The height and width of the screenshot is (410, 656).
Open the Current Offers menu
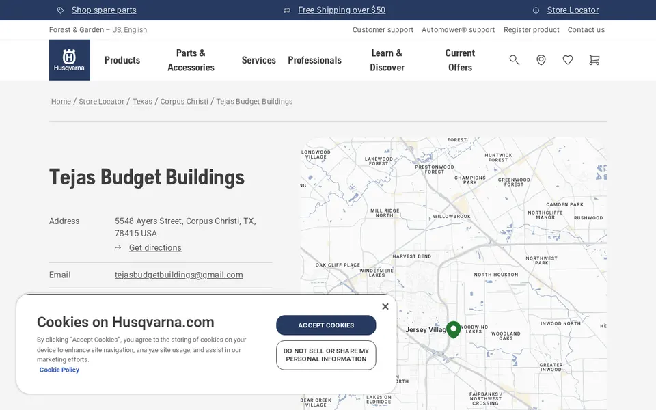[460, 60]
